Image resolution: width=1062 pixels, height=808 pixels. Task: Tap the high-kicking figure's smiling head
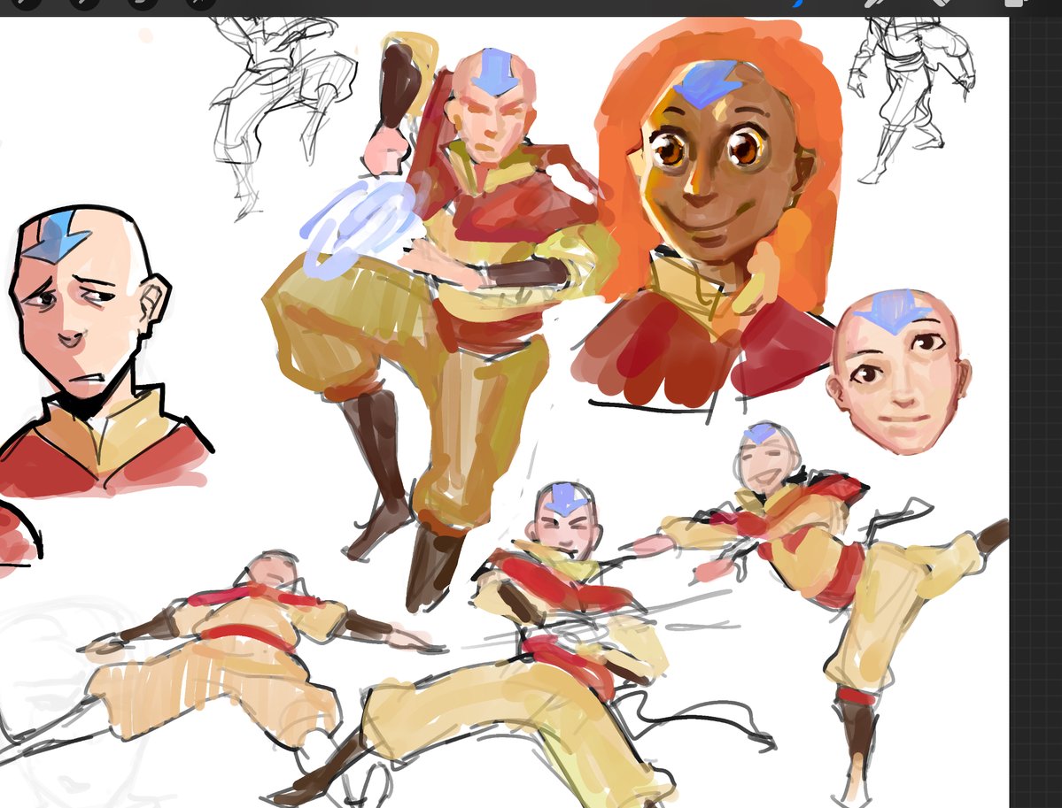click(767, 457)
